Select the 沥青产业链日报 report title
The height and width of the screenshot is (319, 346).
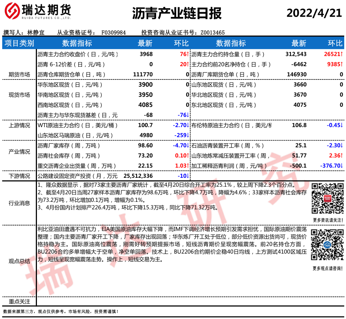(177, 14)
